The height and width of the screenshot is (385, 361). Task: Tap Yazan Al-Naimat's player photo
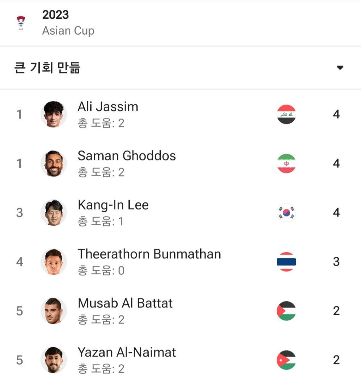(54, 360)
